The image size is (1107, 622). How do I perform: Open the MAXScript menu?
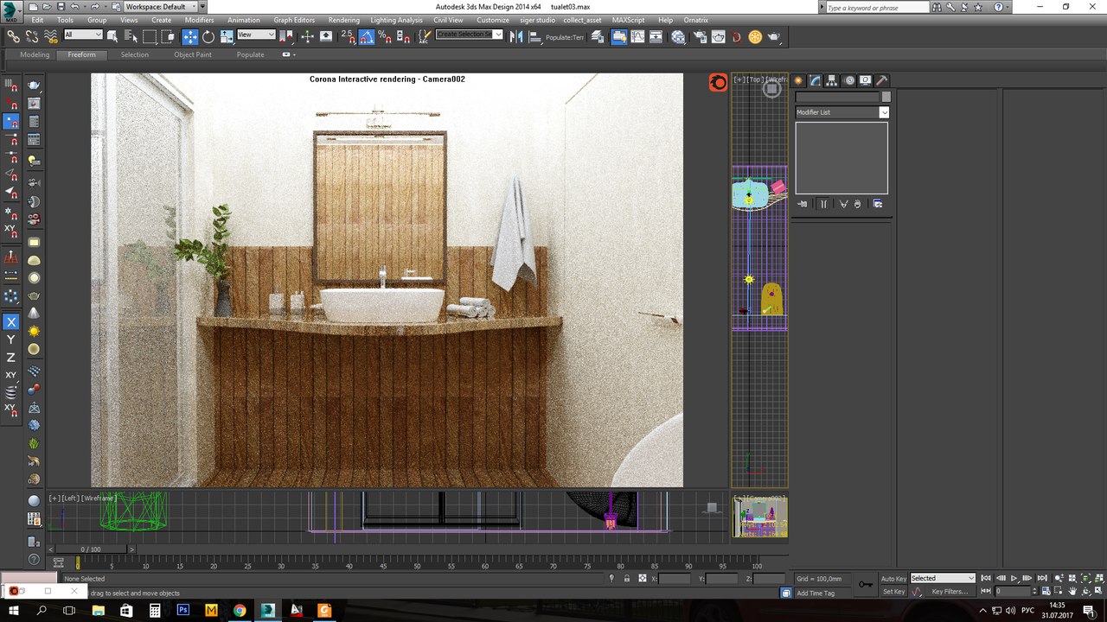pyautogui.click(x=630, y=20)
